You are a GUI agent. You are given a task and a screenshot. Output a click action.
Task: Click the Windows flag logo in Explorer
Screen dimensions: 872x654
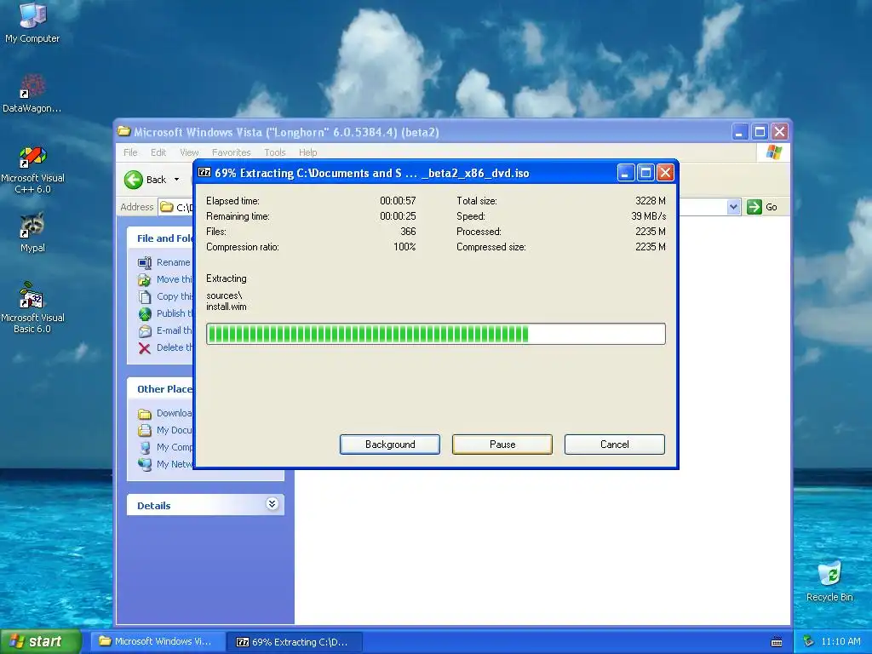click(773, 152)
